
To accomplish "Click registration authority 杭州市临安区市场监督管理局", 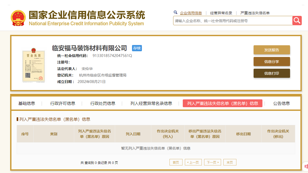I will tap(103, 75).
